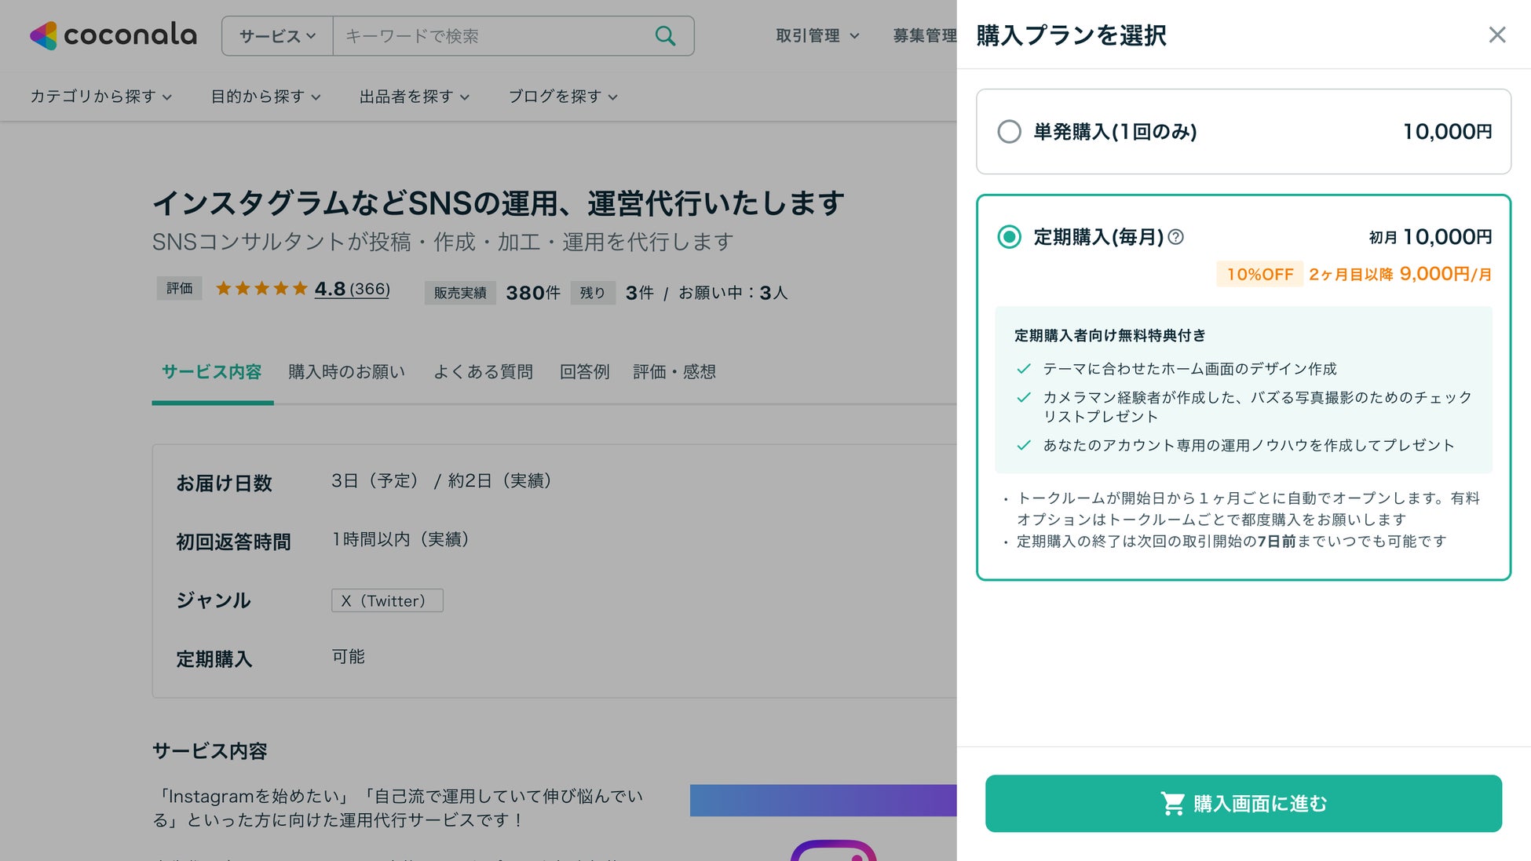Viewport: 1531px width, 861px height.
Task: Close the 購入プランを選択 panel with X
Action: [1496, 35]
